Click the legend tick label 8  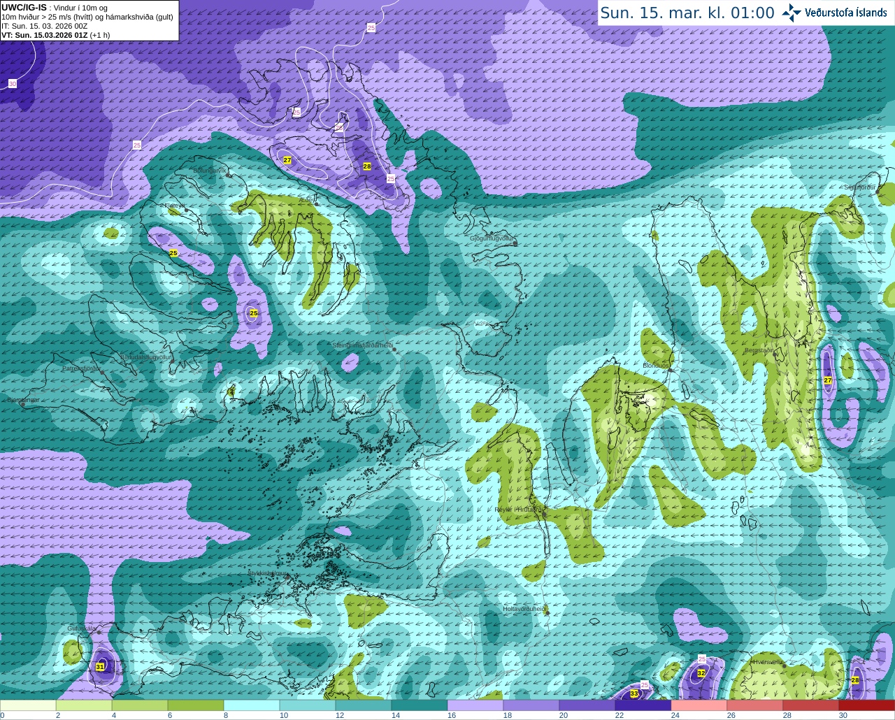(226, 715)
